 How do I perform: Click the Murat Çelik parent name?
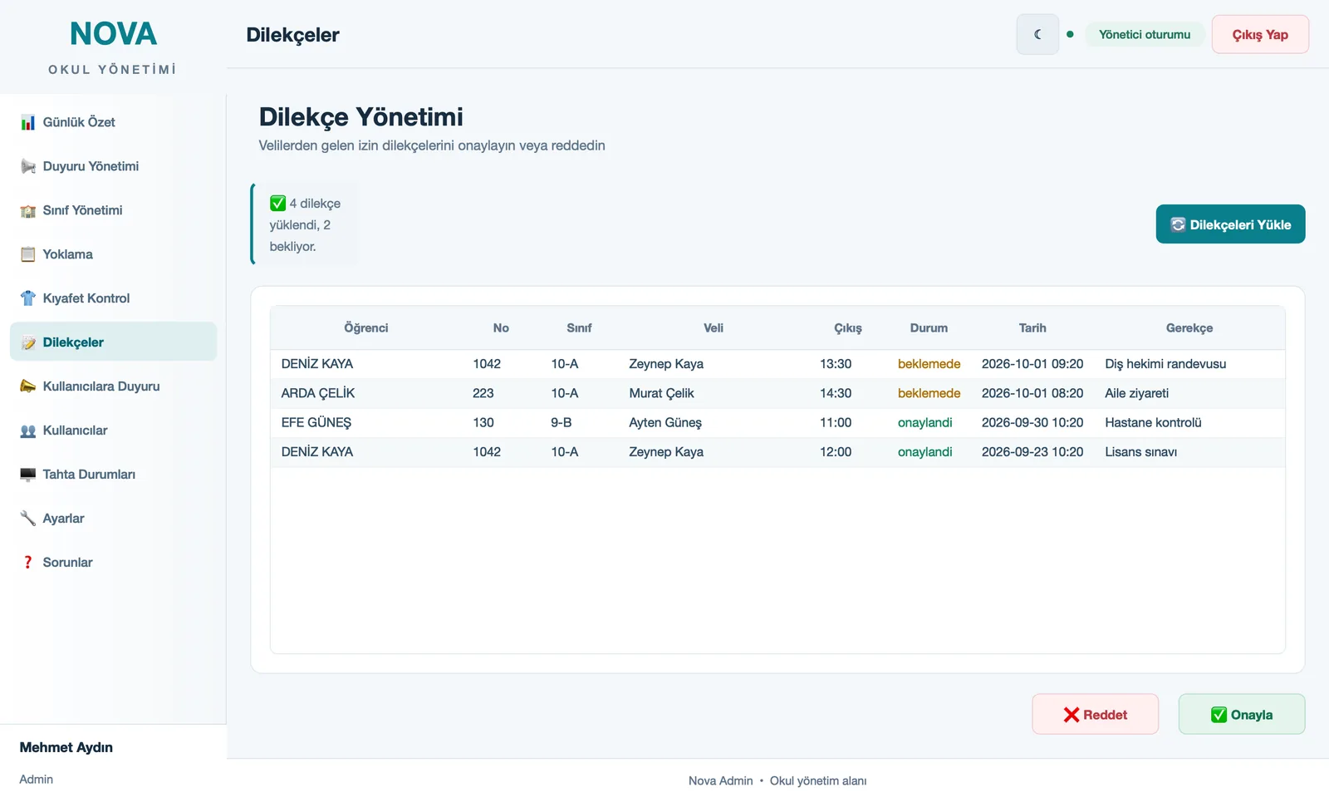click(x=661, y=393)
